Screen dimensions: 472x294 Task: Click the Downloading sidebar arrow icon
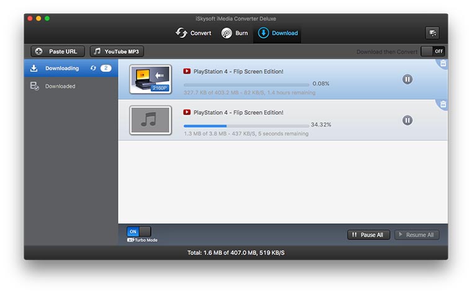[34, 68]
